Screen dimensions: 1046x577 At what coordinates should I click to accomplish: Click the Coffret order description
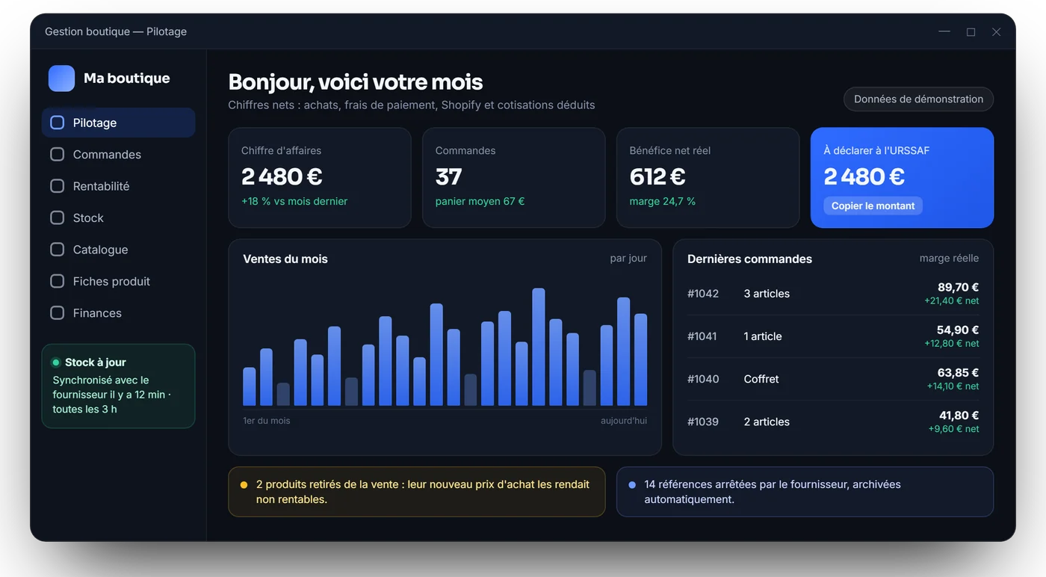tap(761, 379)
